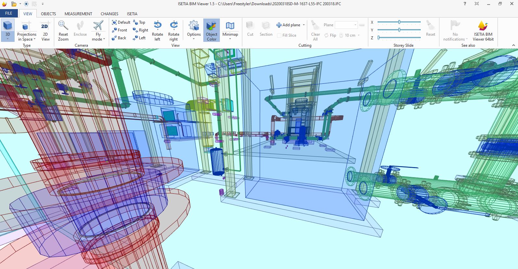
Task: Collapse the ribbon with the chevron
Action: tap(513, 45)
